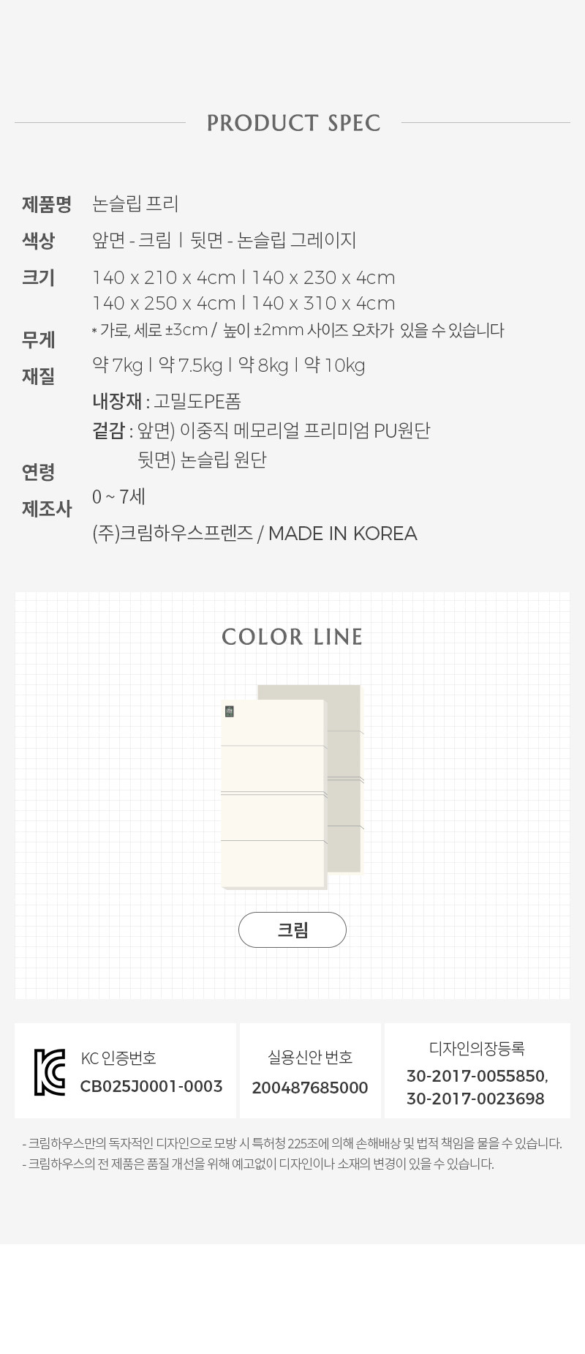Click the MADE IN KOREA manufacturer text
The image size is (585, 1354).
342,534
